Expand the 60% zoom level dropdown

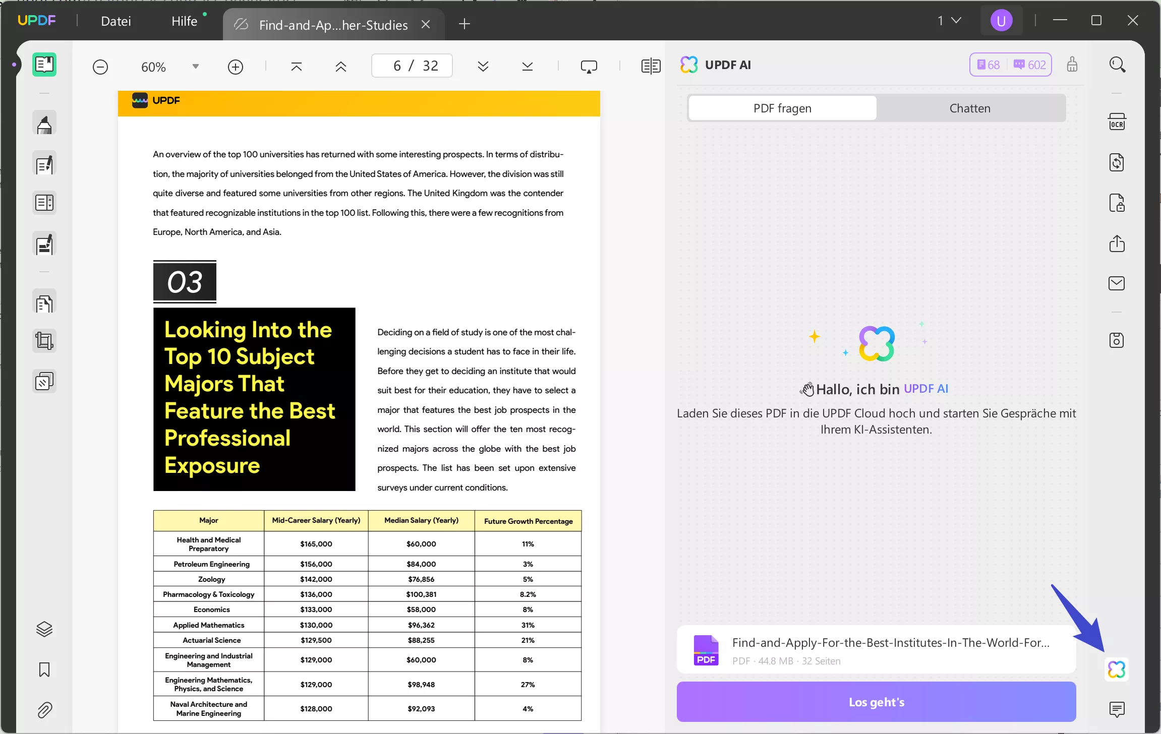196,67
